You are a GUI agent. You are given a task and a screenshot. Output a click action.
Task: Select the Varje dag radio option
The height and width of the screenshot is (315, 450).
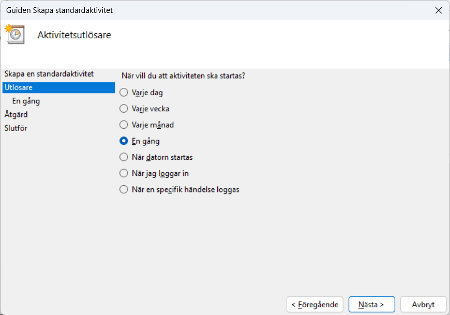point(124,93)
